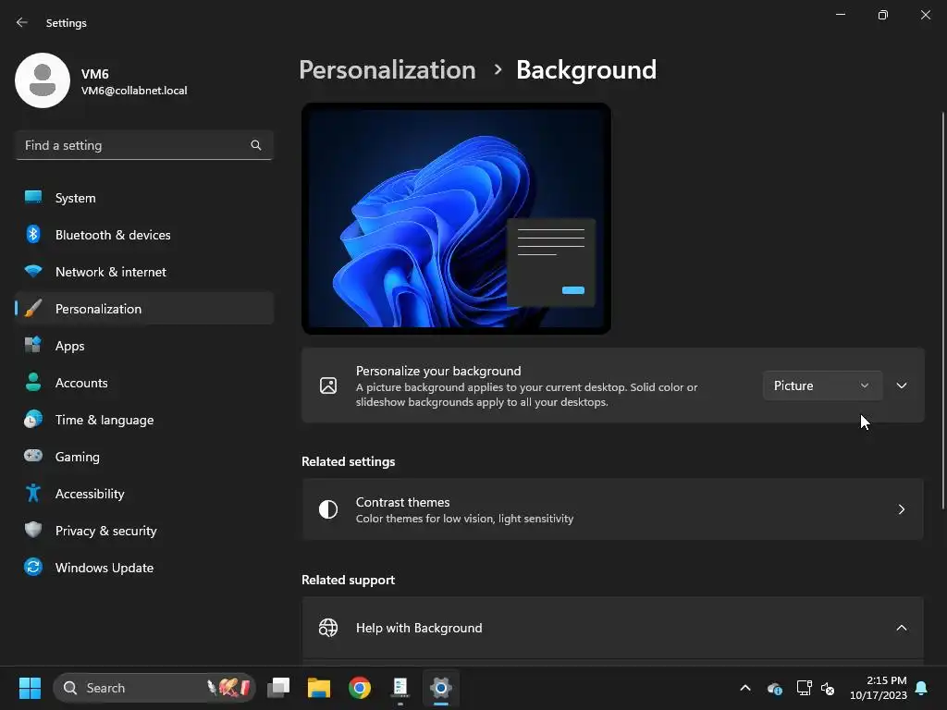Click the VM6 user avatar icon
This screenshot has height=710, width=947.
(x=43, y=80)
